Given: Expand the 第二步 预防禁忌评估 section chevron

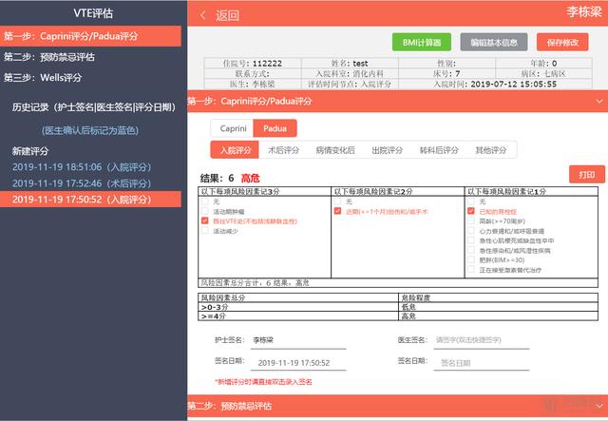Looking at the screenshot, I should click(x=598, y=406).
